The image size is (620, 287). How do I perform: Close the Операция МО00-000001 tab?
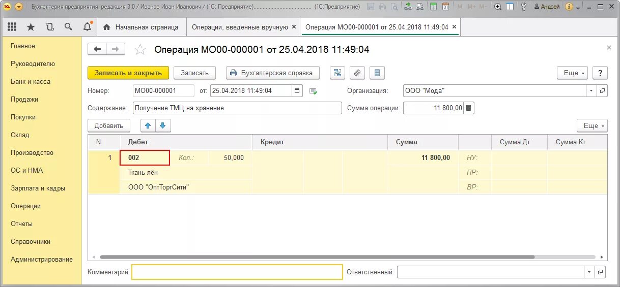[x=454, y=27]
